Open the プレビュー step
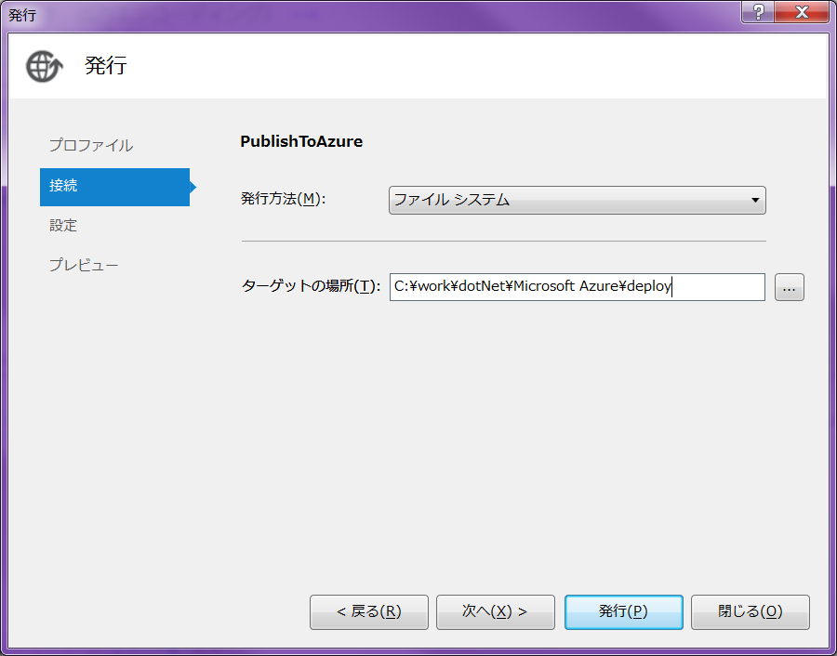Screen dimensions: 837x656 click(84, 265)
